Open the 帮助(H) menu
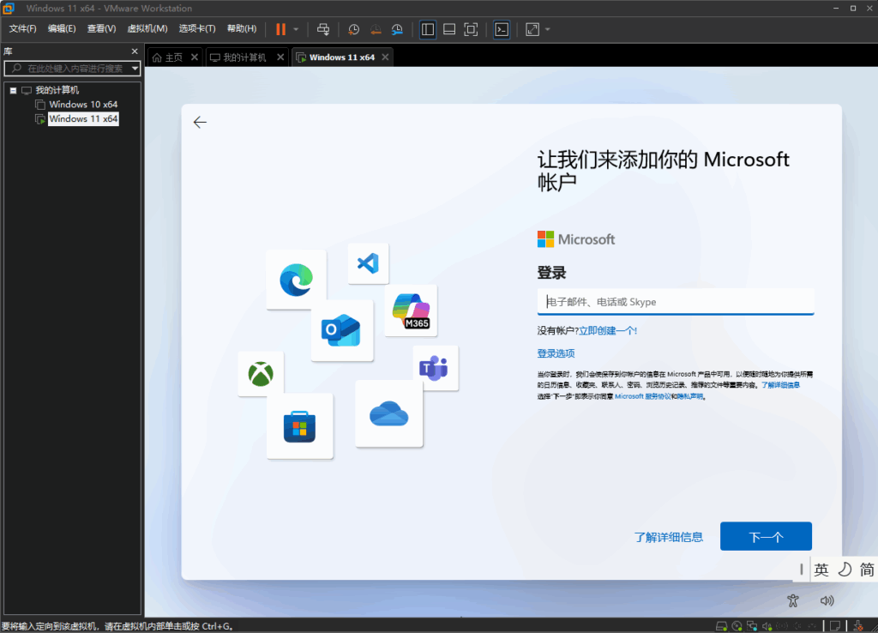 coord(242,28)
